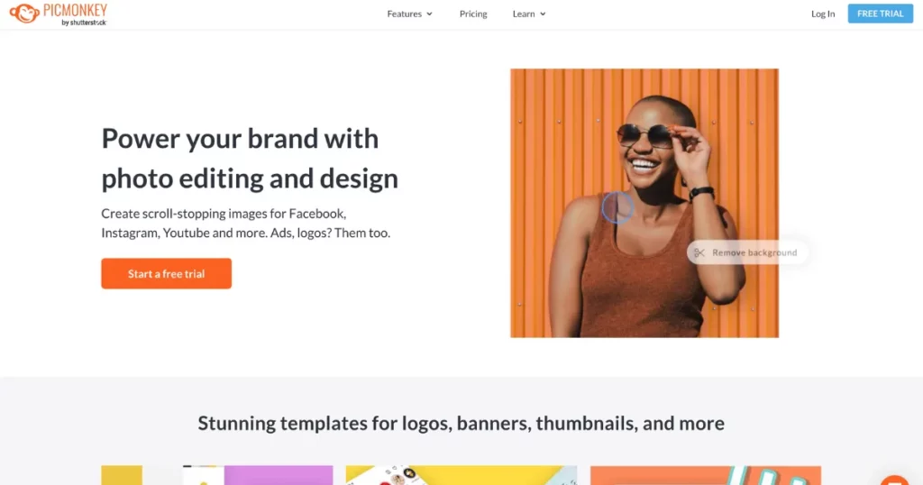The height and width of the screenshot is (485, 923).
Task: Open the Learn menu
Action: 529,14
